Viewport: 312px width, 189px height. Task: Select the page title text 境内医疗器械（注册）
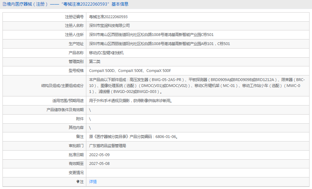click(x=27, y=4)
